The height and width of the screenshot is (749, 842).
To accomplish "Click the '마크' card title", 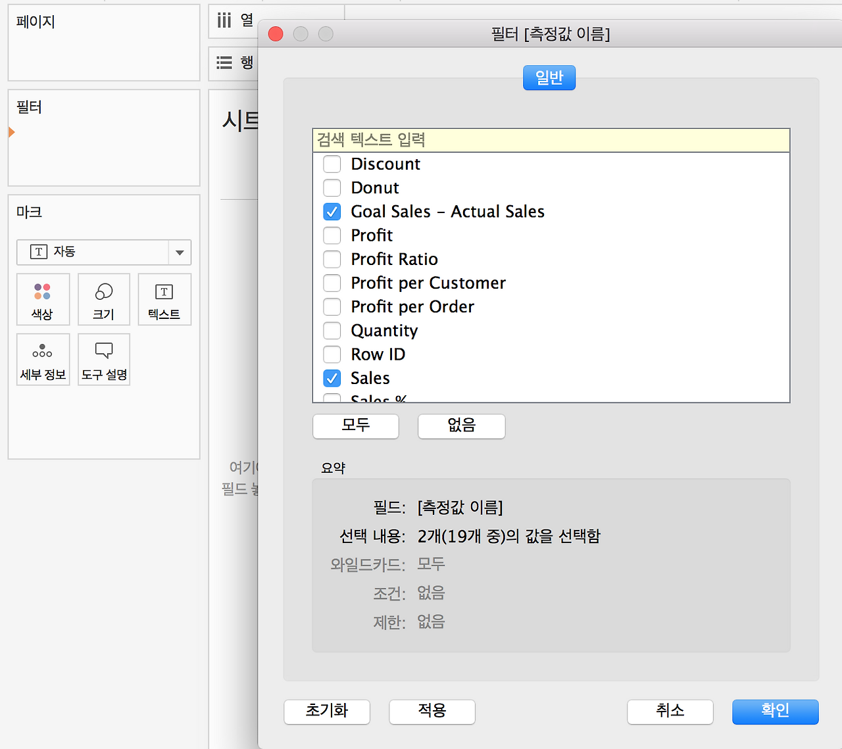I will point(29,212).
